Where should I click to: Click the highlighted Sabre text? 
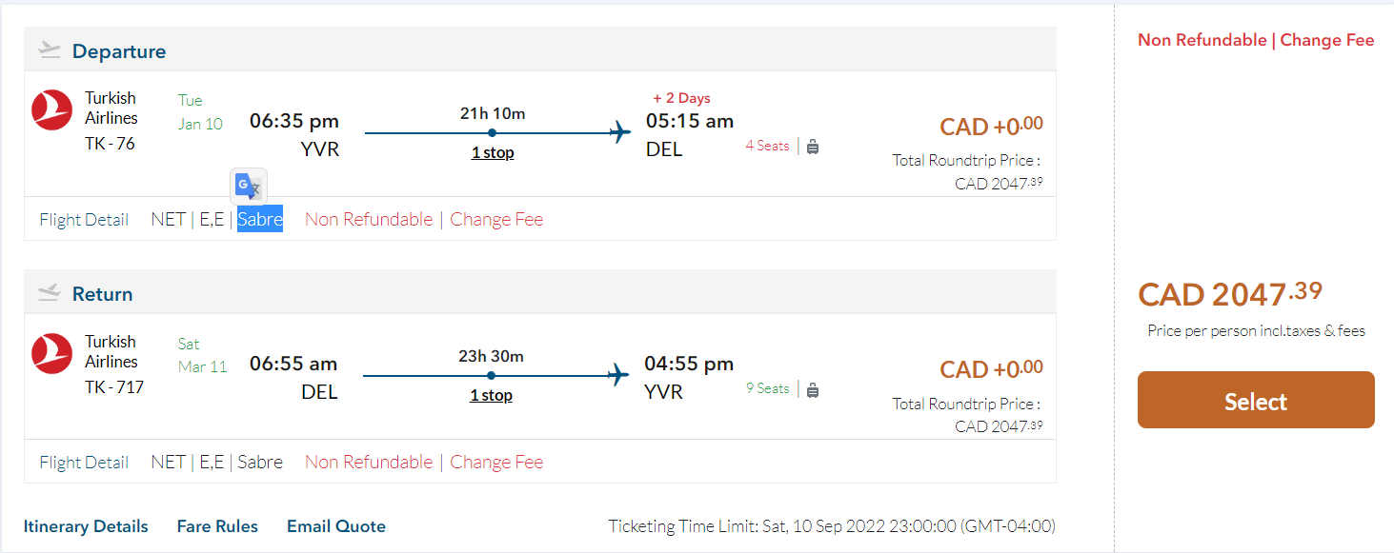(x=260, y=220)
